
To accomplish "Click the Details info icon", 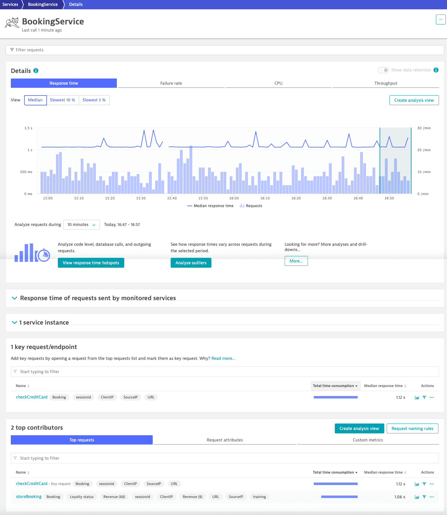I will click(36, 70).
